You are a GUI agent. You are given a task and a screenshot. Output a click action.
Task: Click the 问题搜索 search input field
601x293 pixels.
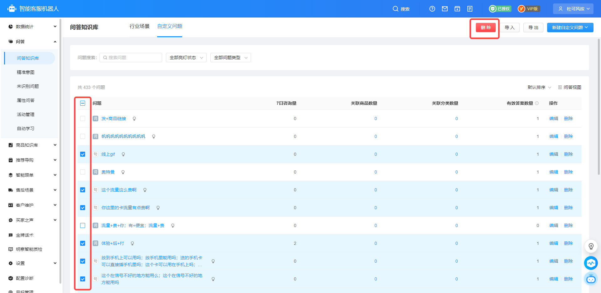click(x=131, y=58)
